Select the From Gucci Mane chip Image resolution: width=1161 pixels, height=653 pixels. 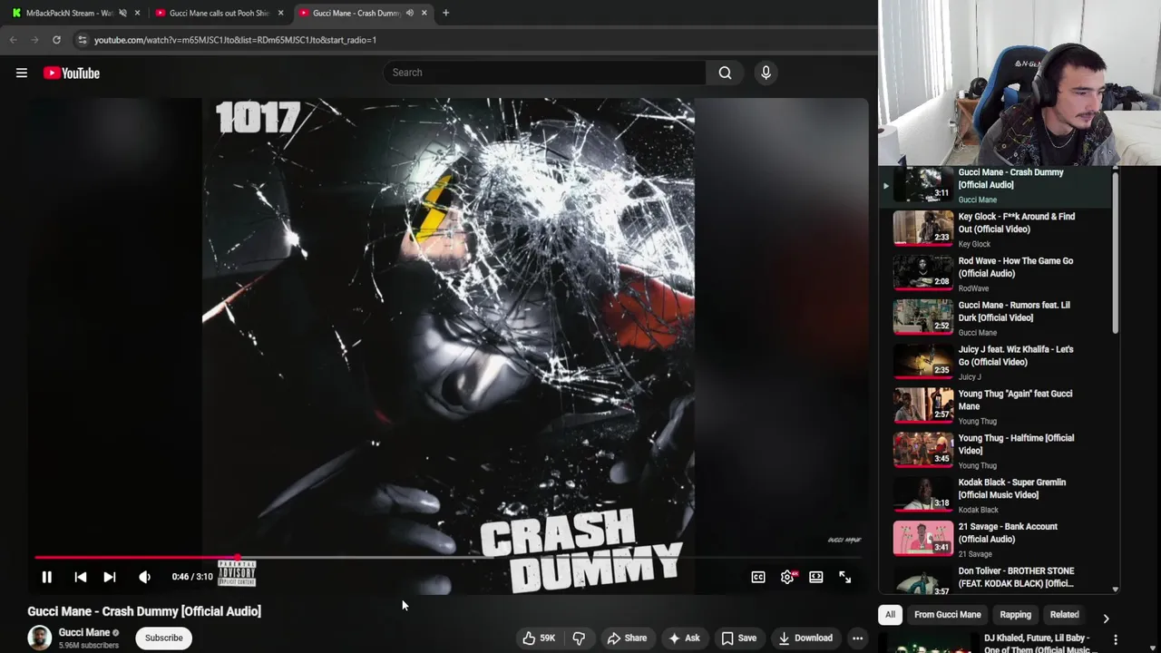(947, 615)
